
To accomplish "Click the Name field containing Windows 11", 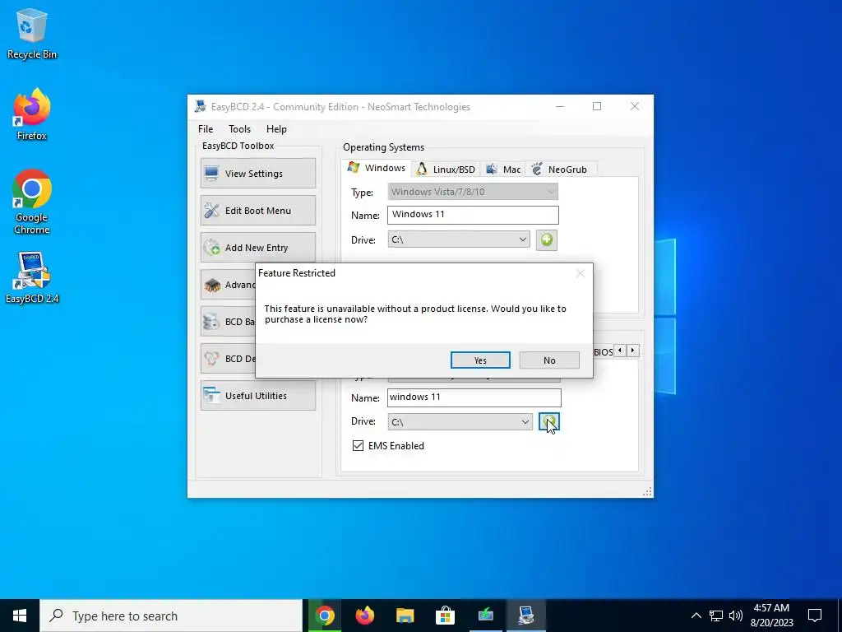I will pos(473,215).
